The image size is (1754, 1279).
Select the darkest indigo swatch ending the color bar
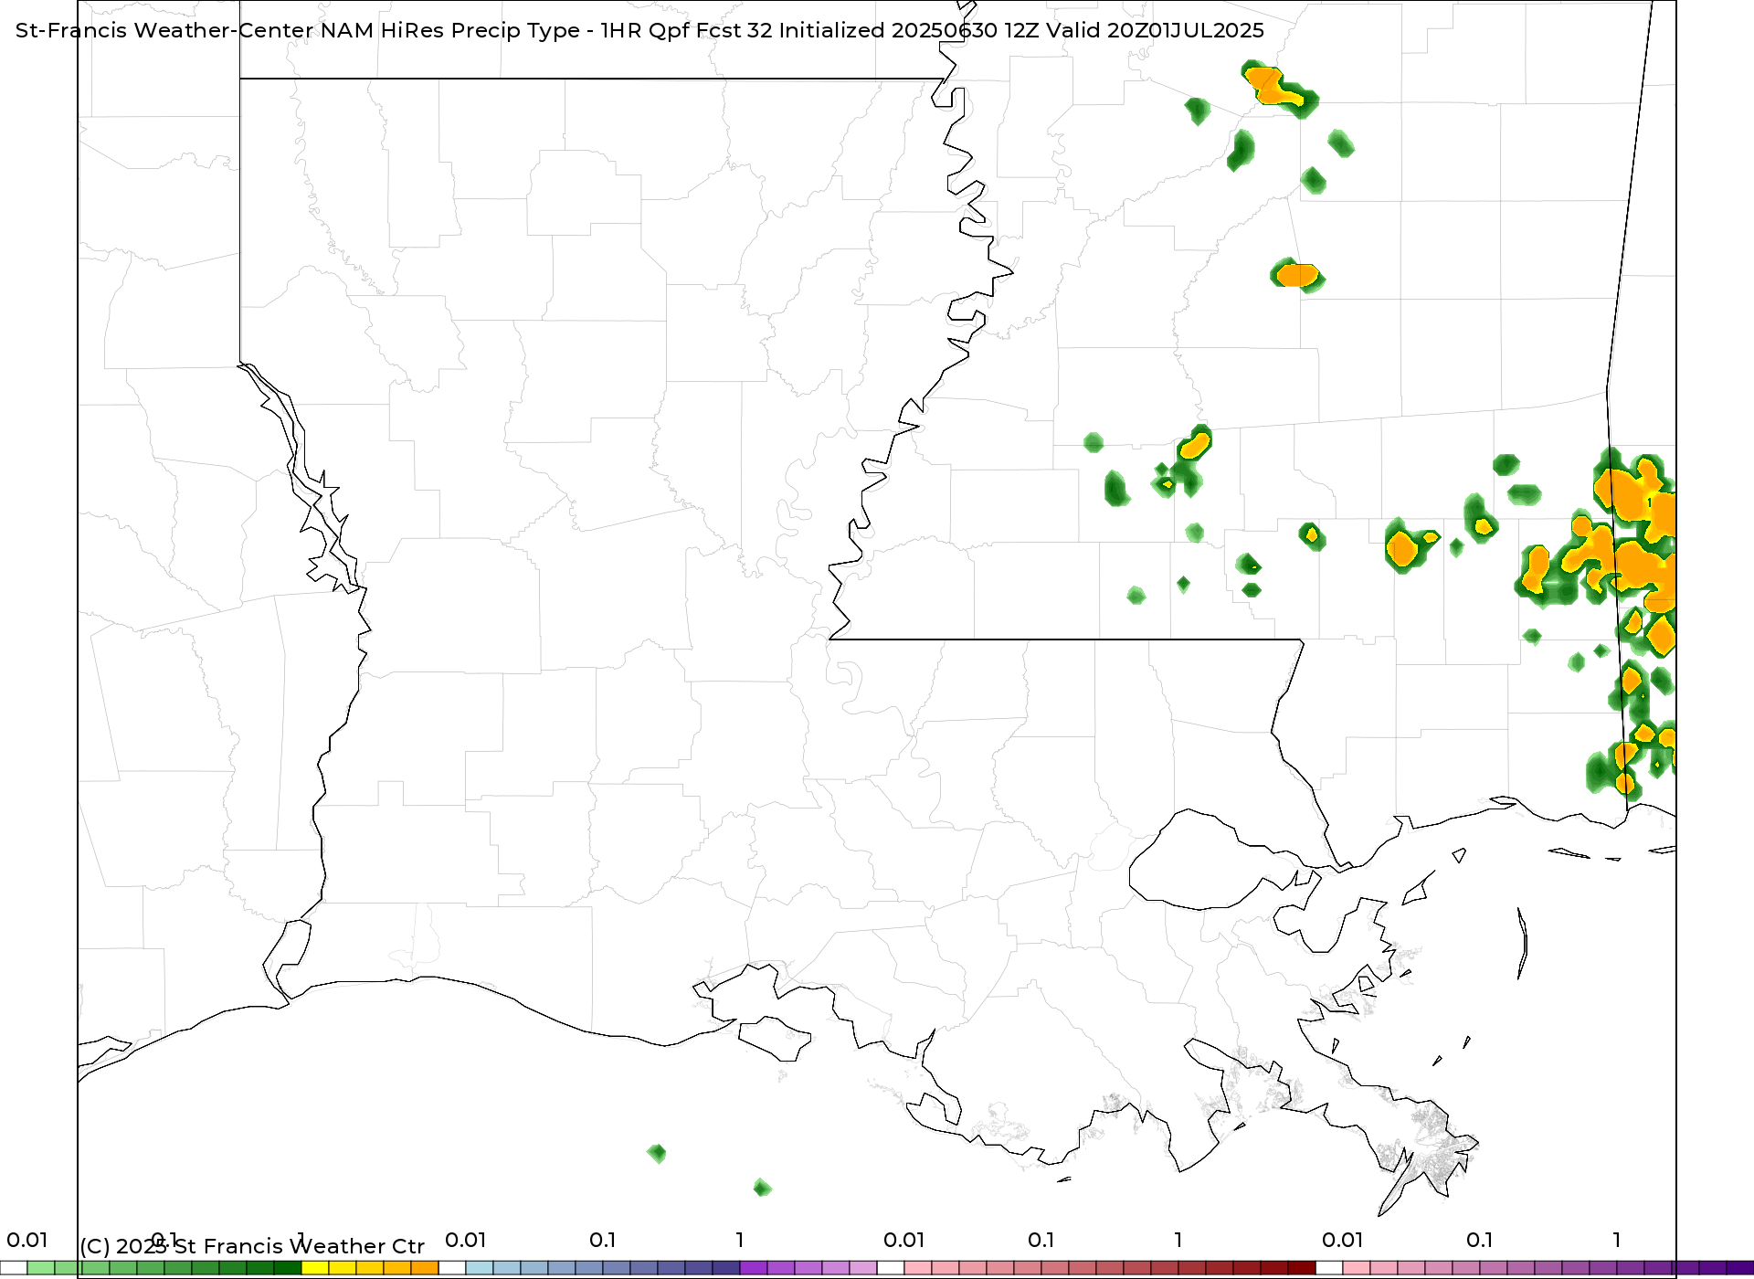1740,1268
